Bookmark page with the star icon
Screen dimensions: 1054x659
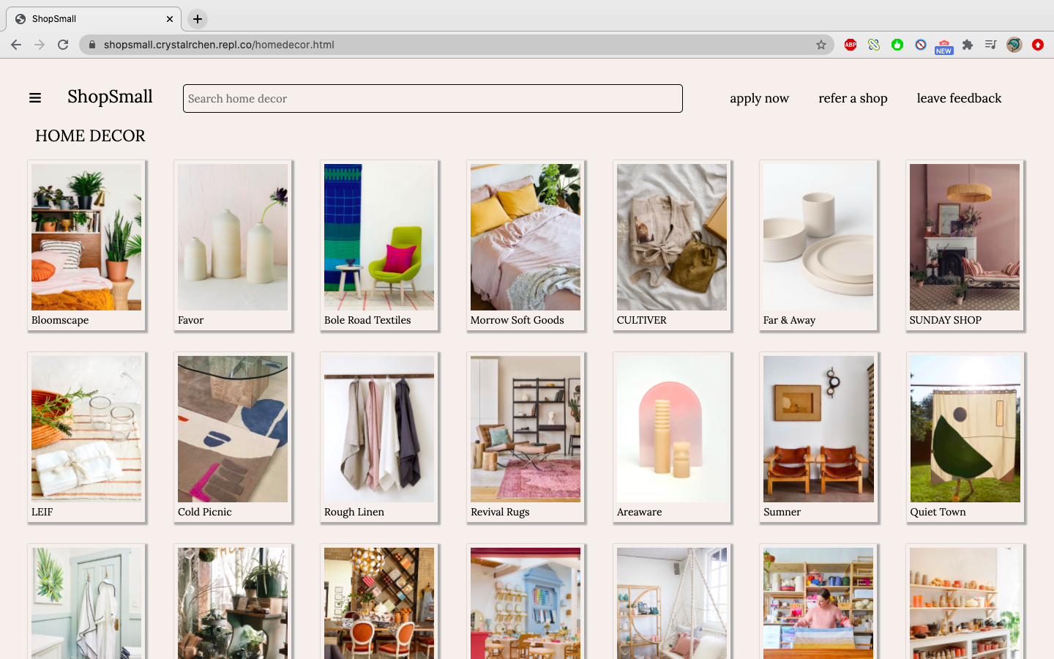pos(821,45)
